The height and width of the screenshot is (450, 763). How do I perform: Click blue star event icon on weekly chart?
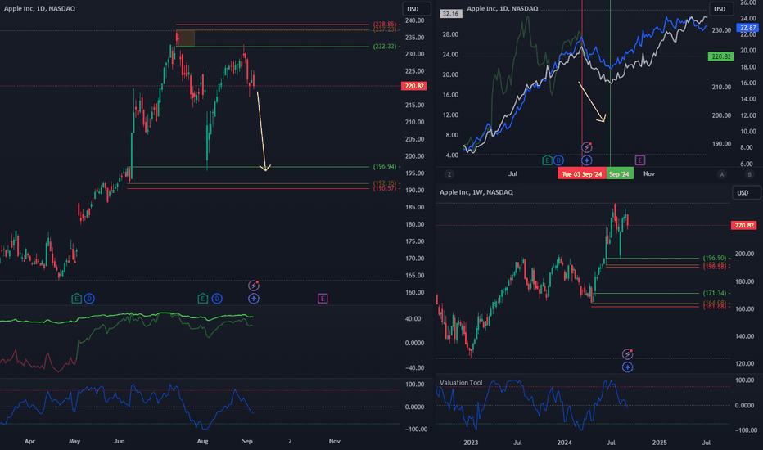(628, 367)
